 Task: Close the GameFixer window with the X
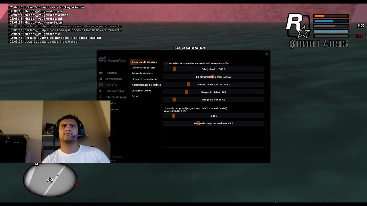pos(267,54)
